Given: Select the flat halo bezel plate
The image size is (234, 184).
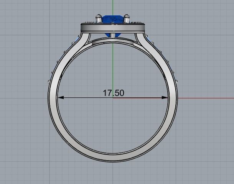Looking at the screenshot, I should [x=113, y=28].
